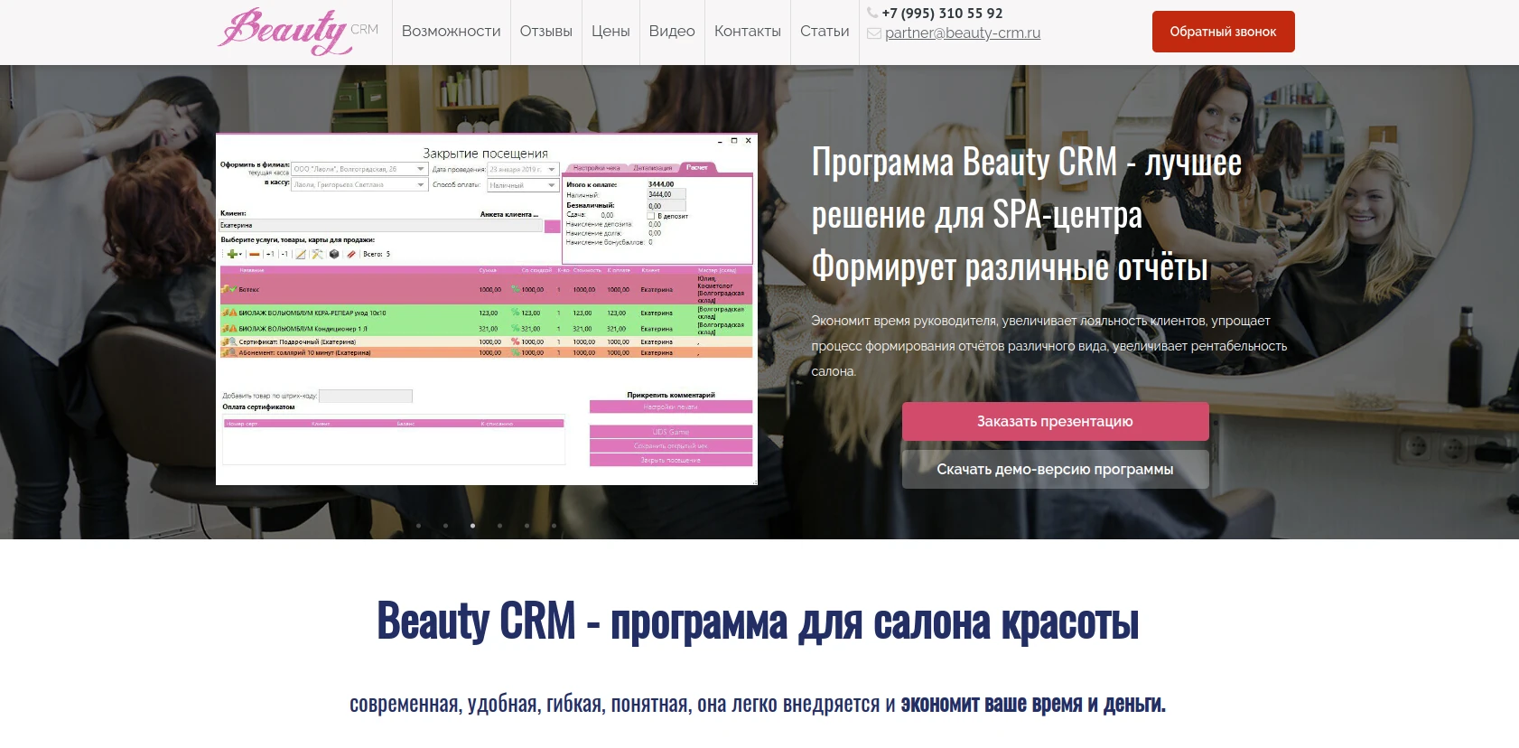The image size is (1519, 748).
Task: Click the 'UDS Game' button
Action: click(x=671, y=432)
